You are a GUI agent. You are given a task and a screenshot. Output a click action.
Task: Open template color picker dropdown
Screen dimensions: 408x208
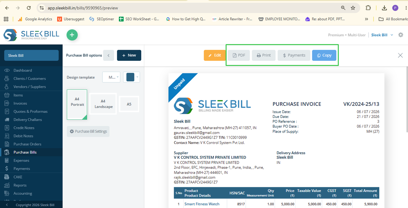[x=132, y=77]
